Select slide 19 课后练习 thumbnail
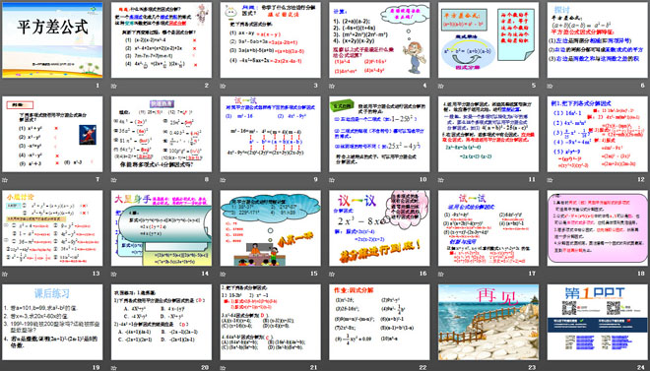This screenshot has height=371, width=650. click(52, 322)
